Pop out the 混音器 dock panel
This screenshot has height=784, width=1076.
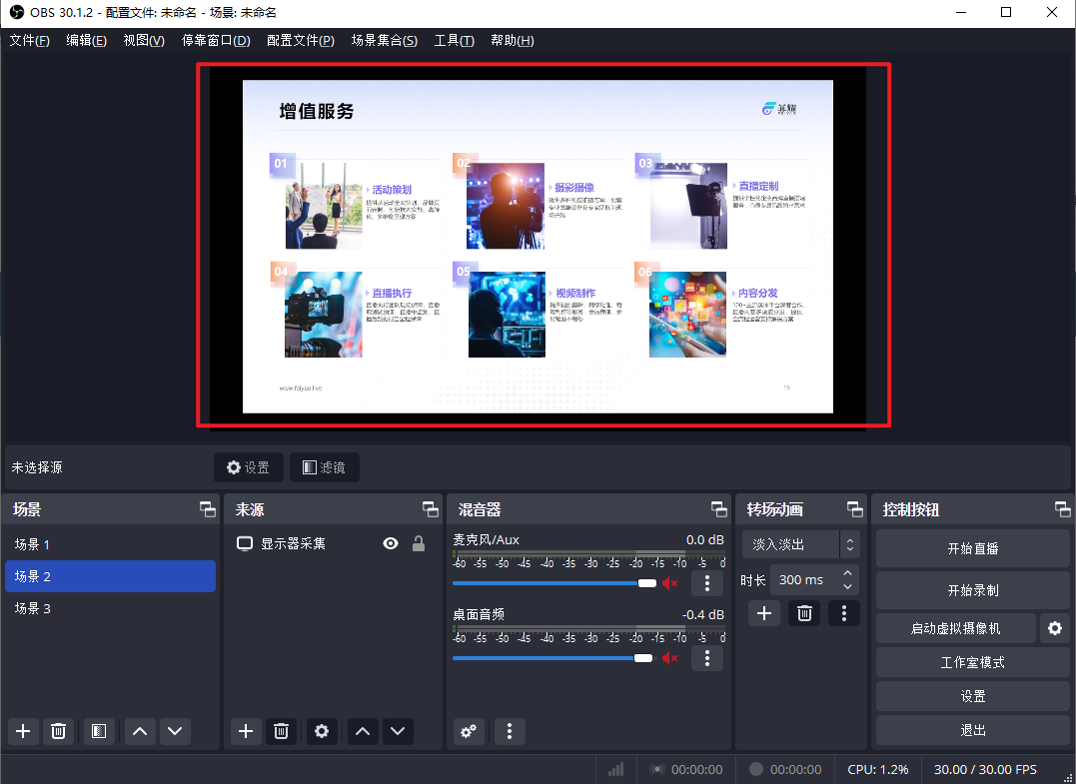[718, 509]
